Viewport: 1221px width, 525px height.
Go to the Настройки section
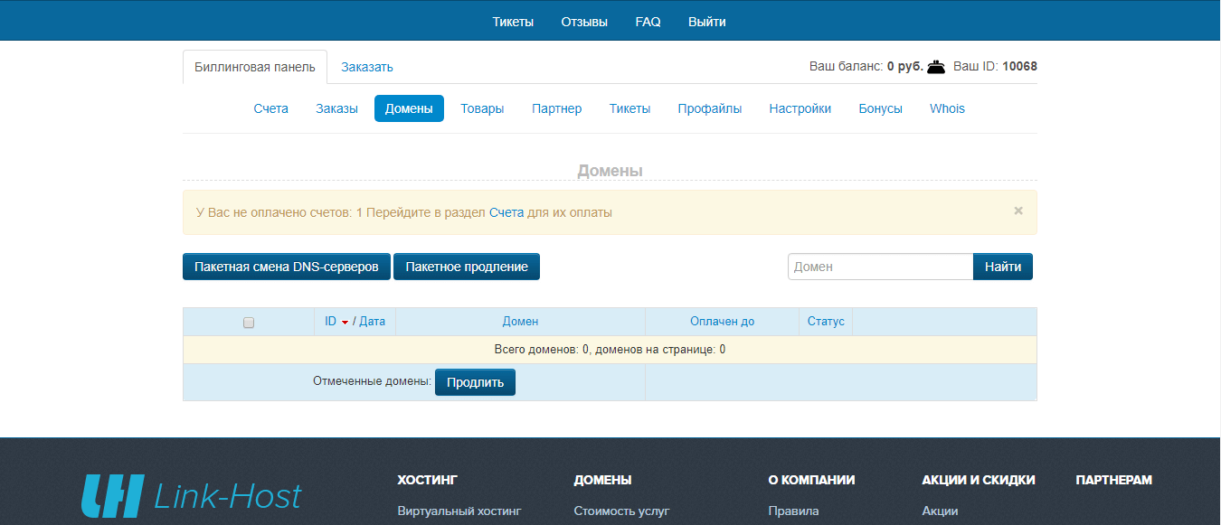pos(800,108)
